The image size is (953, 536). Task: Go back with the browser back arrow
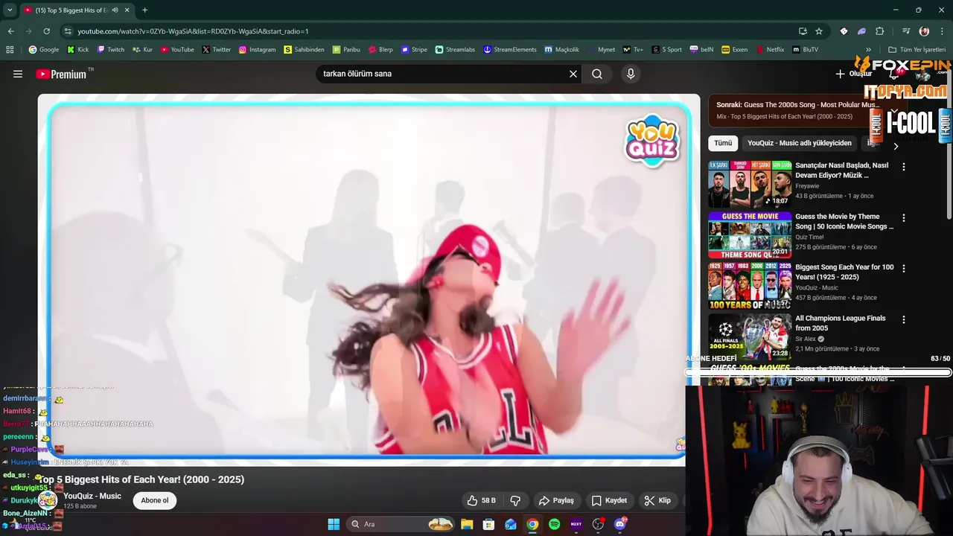10,31
